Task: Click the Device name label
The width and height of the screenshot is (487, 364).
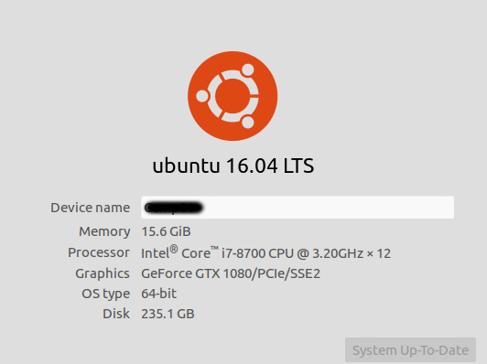Action: coord(90,208)
